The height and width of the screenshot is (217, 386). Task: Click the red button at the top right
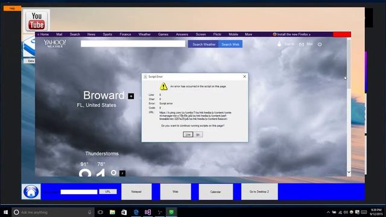[342, 34]
